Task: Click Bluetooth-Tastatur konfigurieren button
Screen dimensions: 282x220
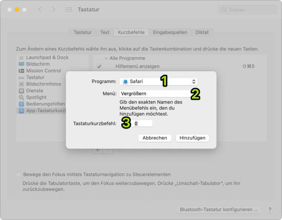Action: (x=219, y=210)
